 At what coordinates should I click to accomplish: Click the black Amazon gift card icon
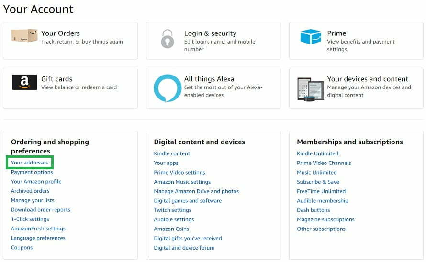[x=24, y=82]
